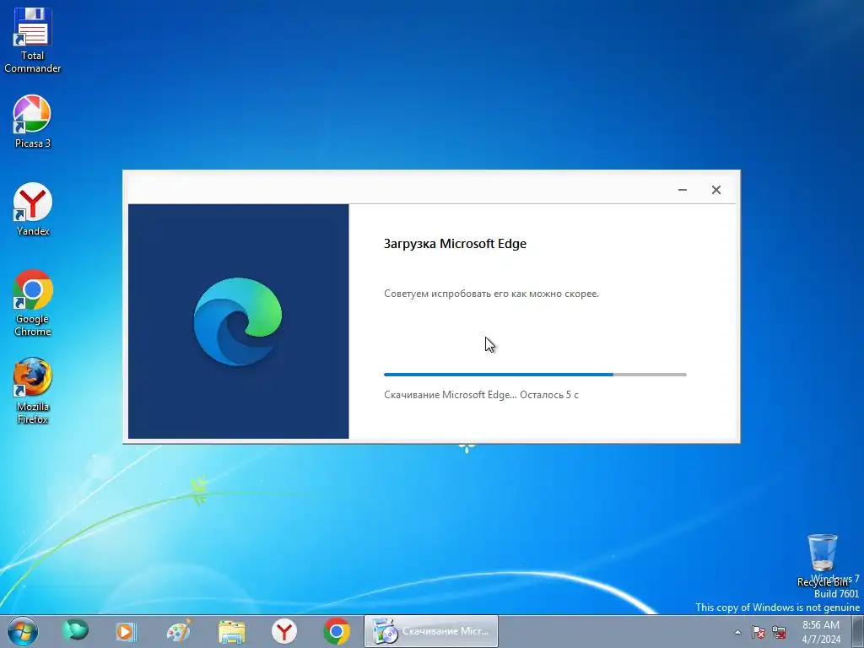The image size is (864, 648).
Task: Open the Recycle Bin
Action: 822,560
